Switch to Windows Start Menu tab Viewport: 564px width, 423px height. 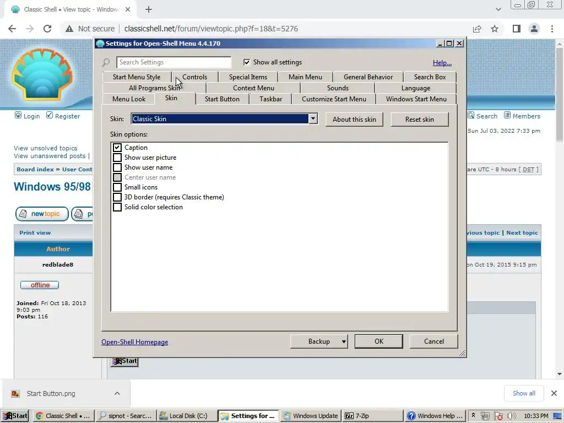[x=416, y=99]
